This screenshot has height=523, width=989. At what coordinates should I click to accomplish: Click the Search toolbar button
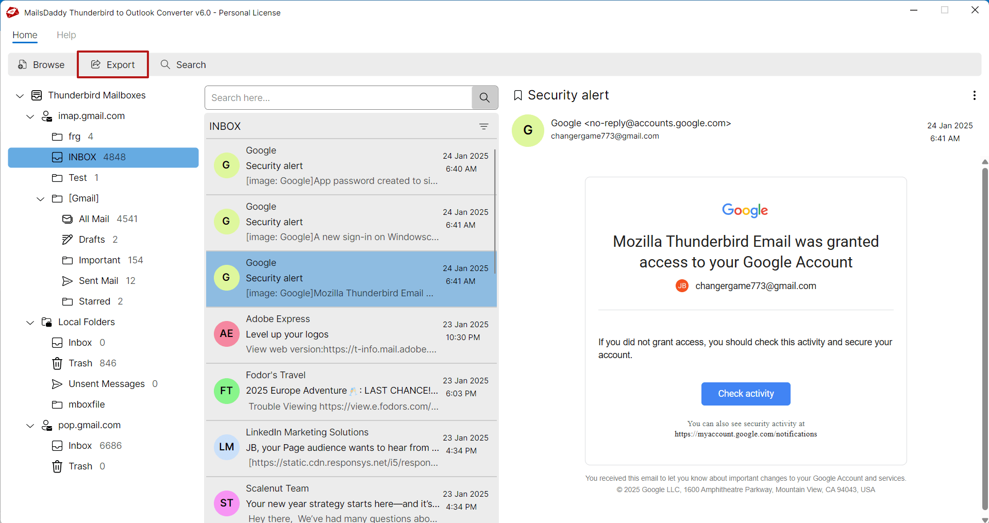click(x=183, y=64)
